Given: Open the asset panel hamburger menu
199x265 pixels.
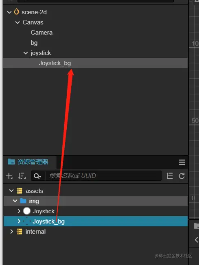Looking at the screenshot, I should (x=182, y=162).
